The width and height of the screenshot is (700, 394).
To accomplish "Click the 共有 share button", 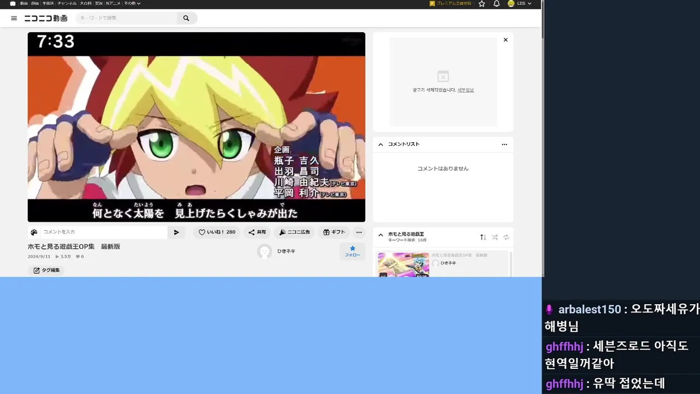I will pos(257,232).
